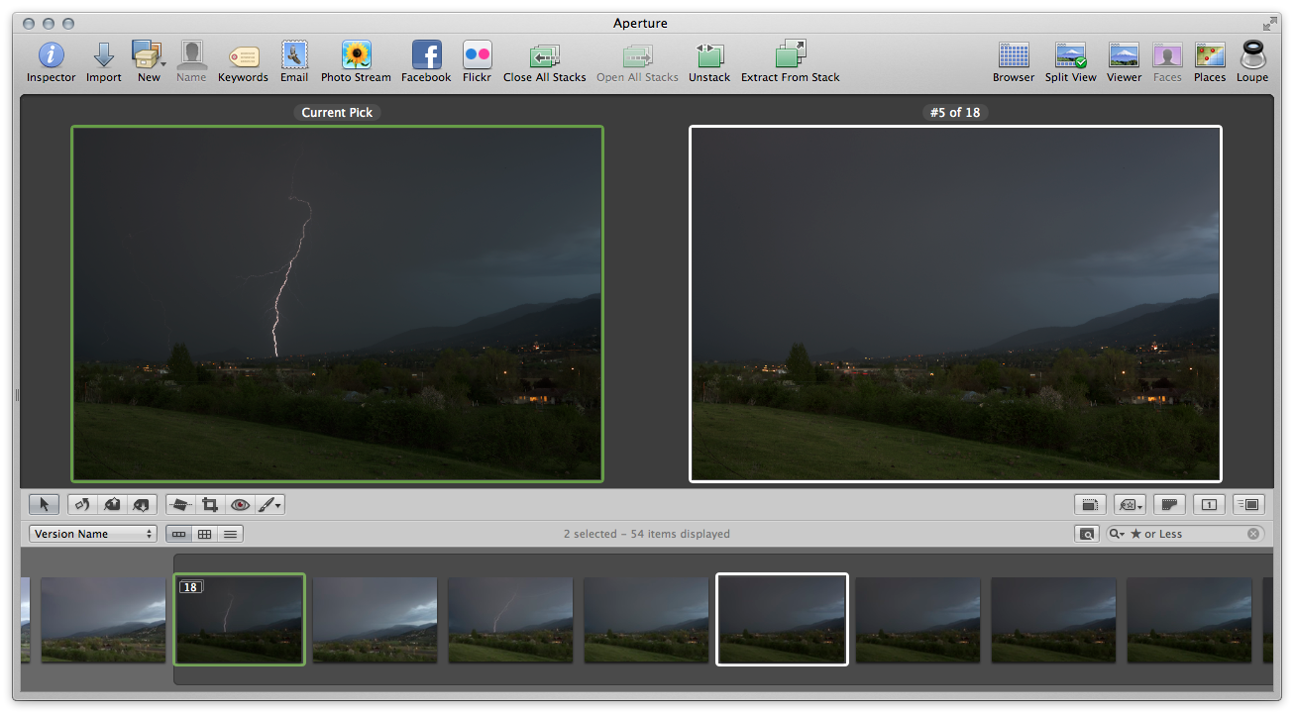Open the Inspector panel
The image size is (1294, 713).
[x=51, y=61]
